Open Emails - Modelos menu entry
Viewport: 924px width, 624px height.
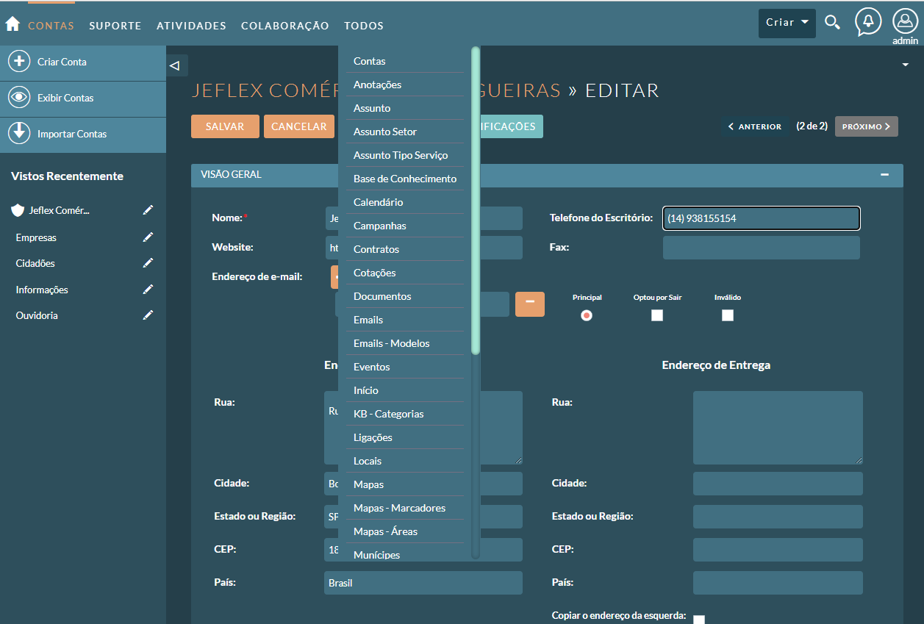click(405, 343)
